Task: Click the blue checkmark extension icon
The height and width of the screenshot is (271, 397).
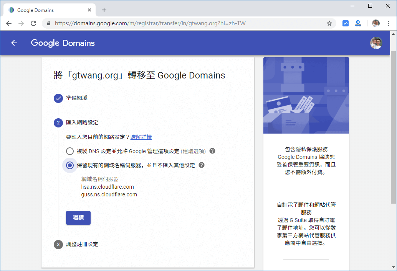Action: pyautogui.click(x=346, y=23)
